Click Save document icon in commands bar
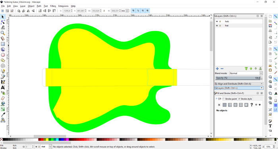The height and width of the screenshot is (149, 278). 270,26
